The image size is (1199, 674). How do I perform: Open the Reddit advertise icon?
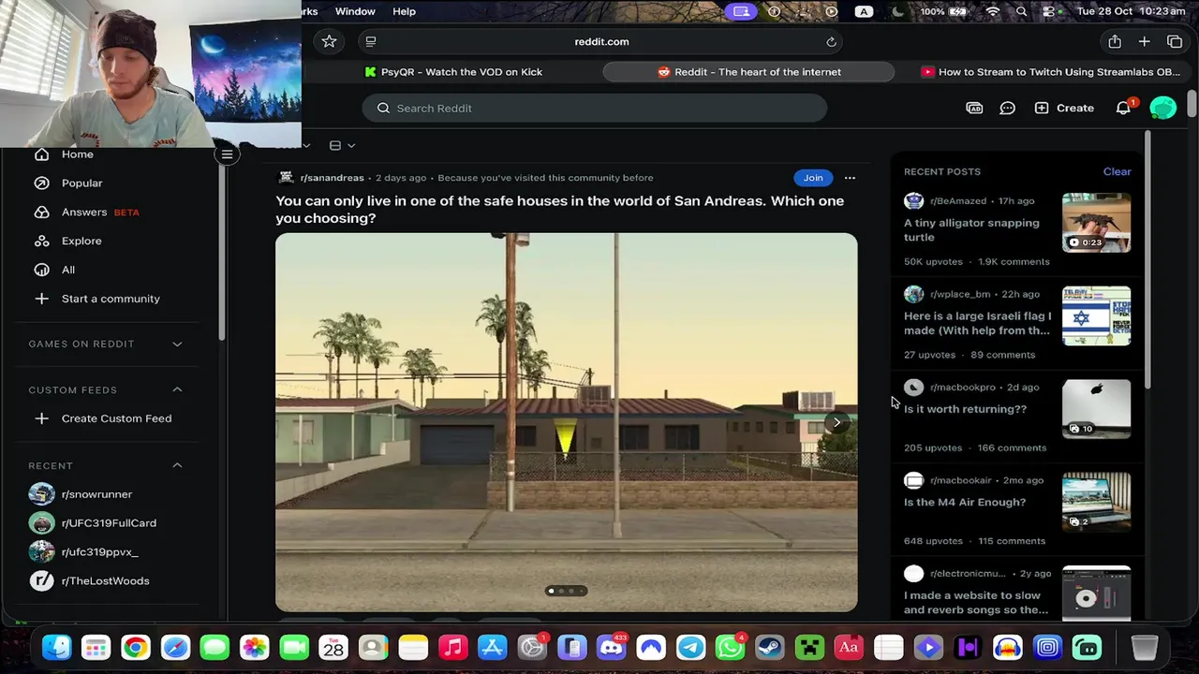pyautogui.click(x=974, y=109)
